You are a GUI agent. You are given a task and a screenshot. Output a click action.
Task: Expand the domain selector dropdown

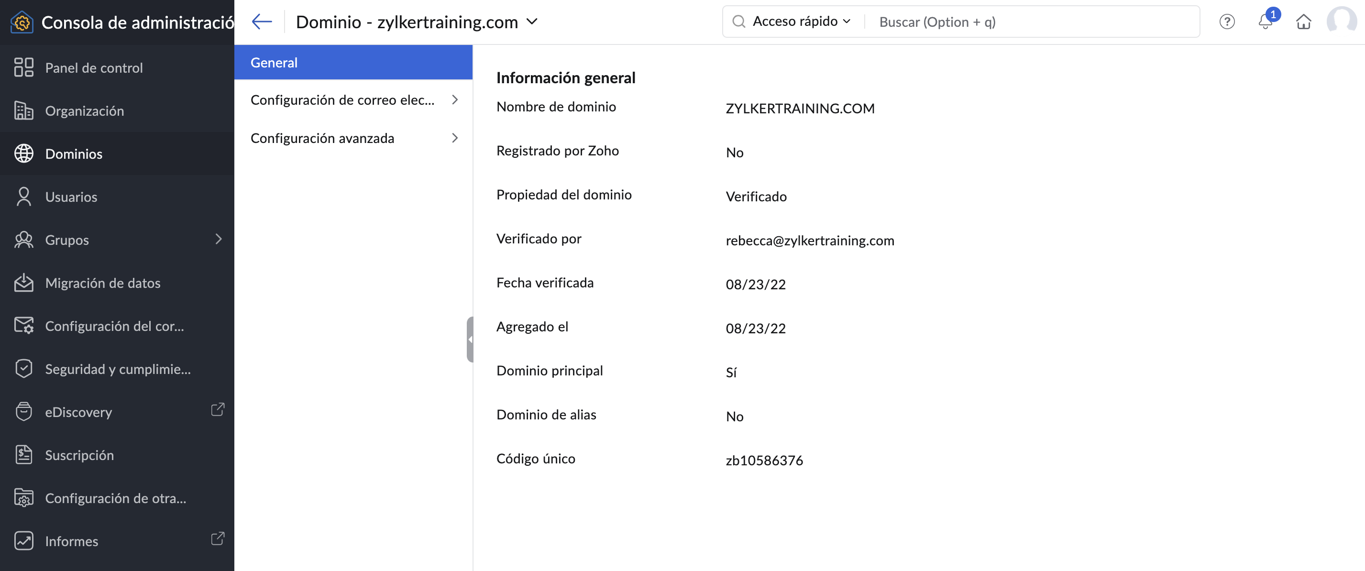(x=532, y=22)
